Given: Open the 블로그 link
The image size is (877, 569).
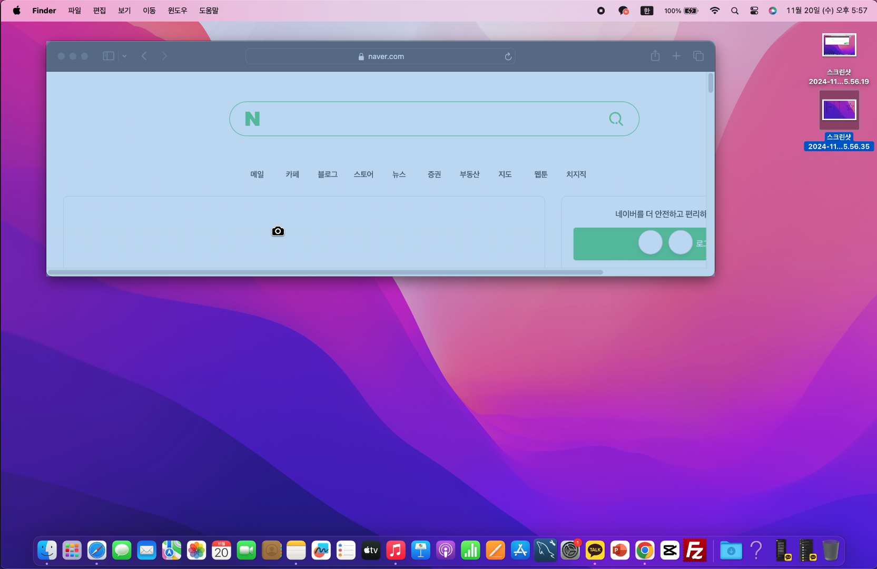Looking at the screenshot, I should tap(328, 174).
